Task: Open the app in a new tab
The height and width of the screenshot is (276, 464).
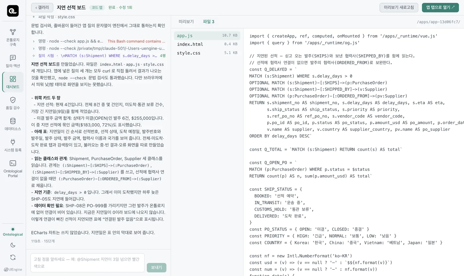Action: click(x=440, y=8)
